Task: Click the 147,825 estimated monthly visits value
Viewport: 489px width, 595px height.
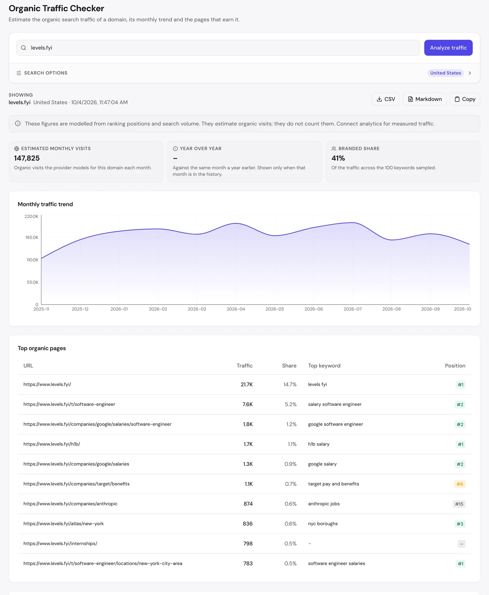Action: point(27,158)
